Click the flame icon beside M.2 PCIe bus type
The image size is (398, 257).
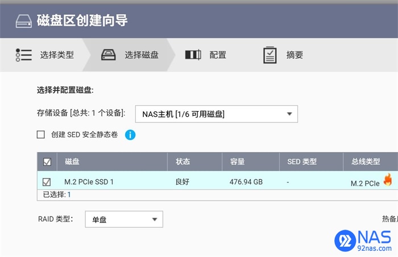(388, 180)
